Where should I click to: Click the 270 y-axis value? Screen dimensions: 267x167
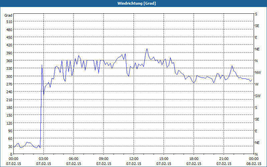9,84
